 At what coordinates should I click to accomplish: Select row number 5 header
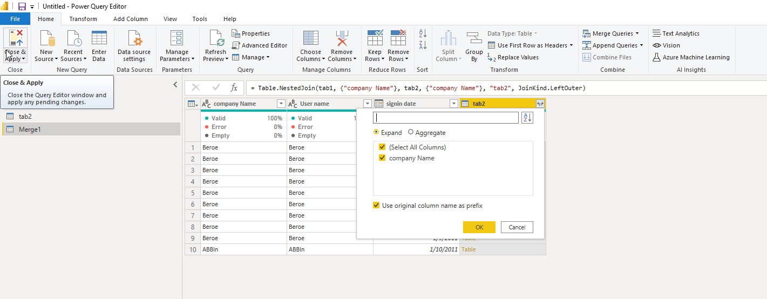coord(193,193)
